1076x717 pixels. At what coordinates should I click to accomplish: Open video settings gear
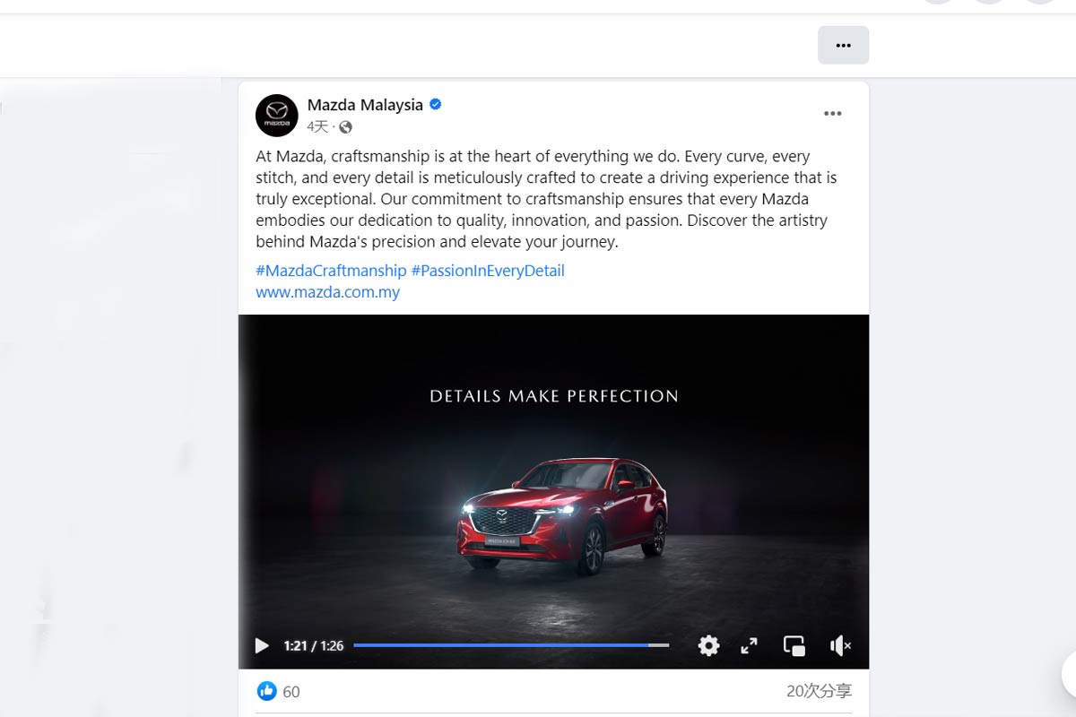[x=708, y=645]
